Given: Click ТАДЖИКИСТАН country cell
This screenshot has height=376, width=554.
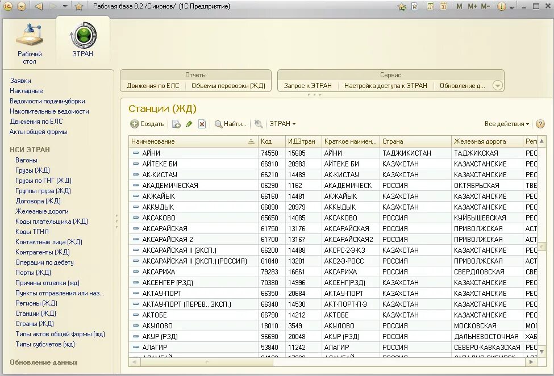Looking at the screenshot, I should 415,153.
